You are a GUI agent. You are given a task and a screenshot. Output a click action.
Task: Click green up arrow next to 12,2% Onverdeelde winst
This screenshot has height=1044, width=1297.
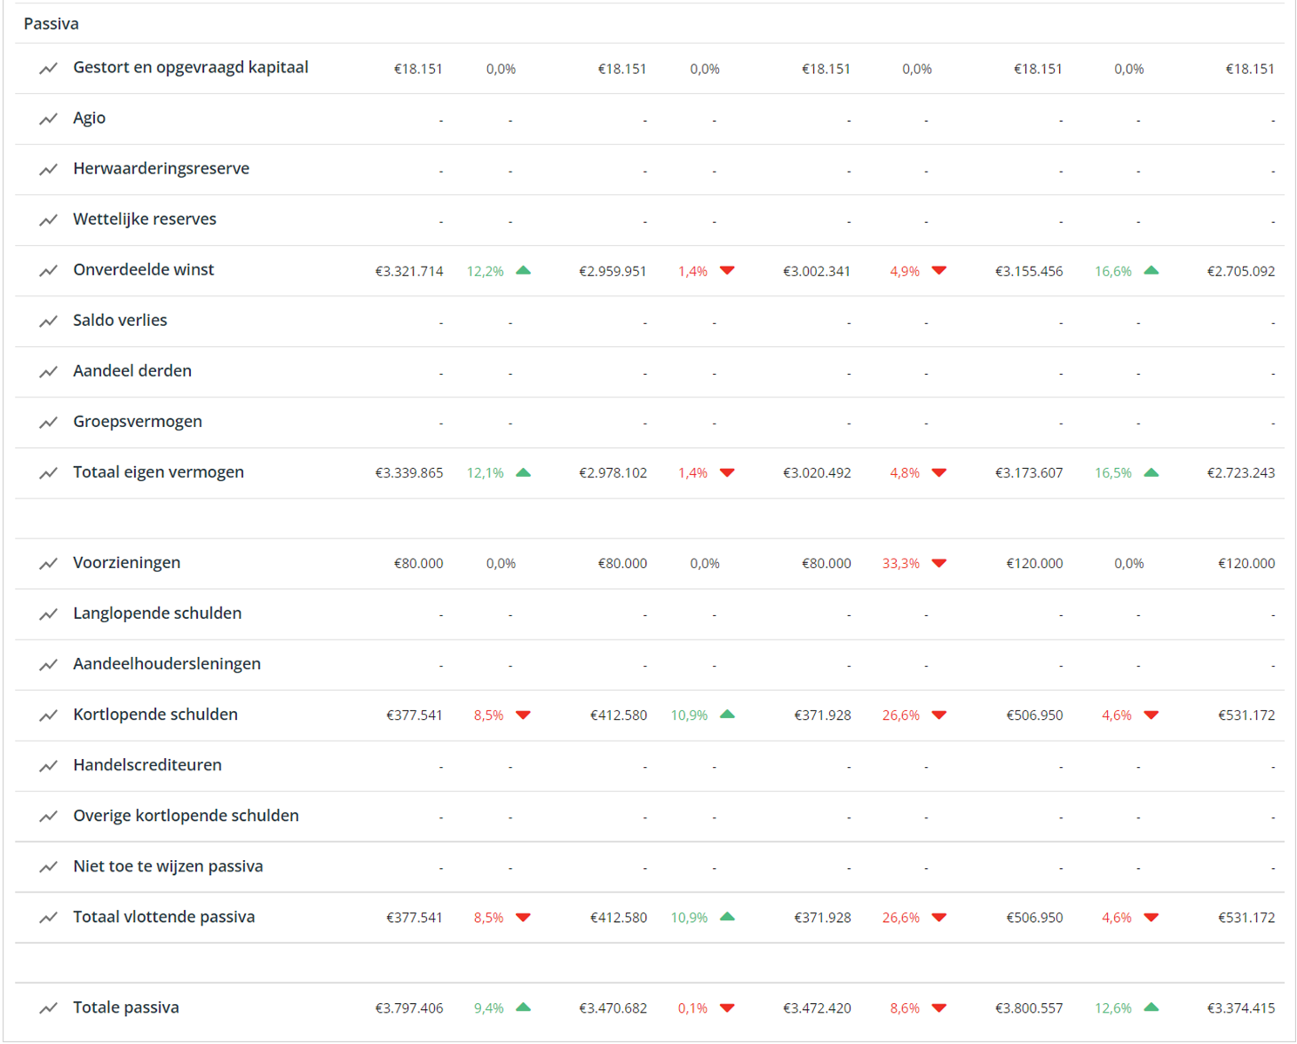pos(523,270)
